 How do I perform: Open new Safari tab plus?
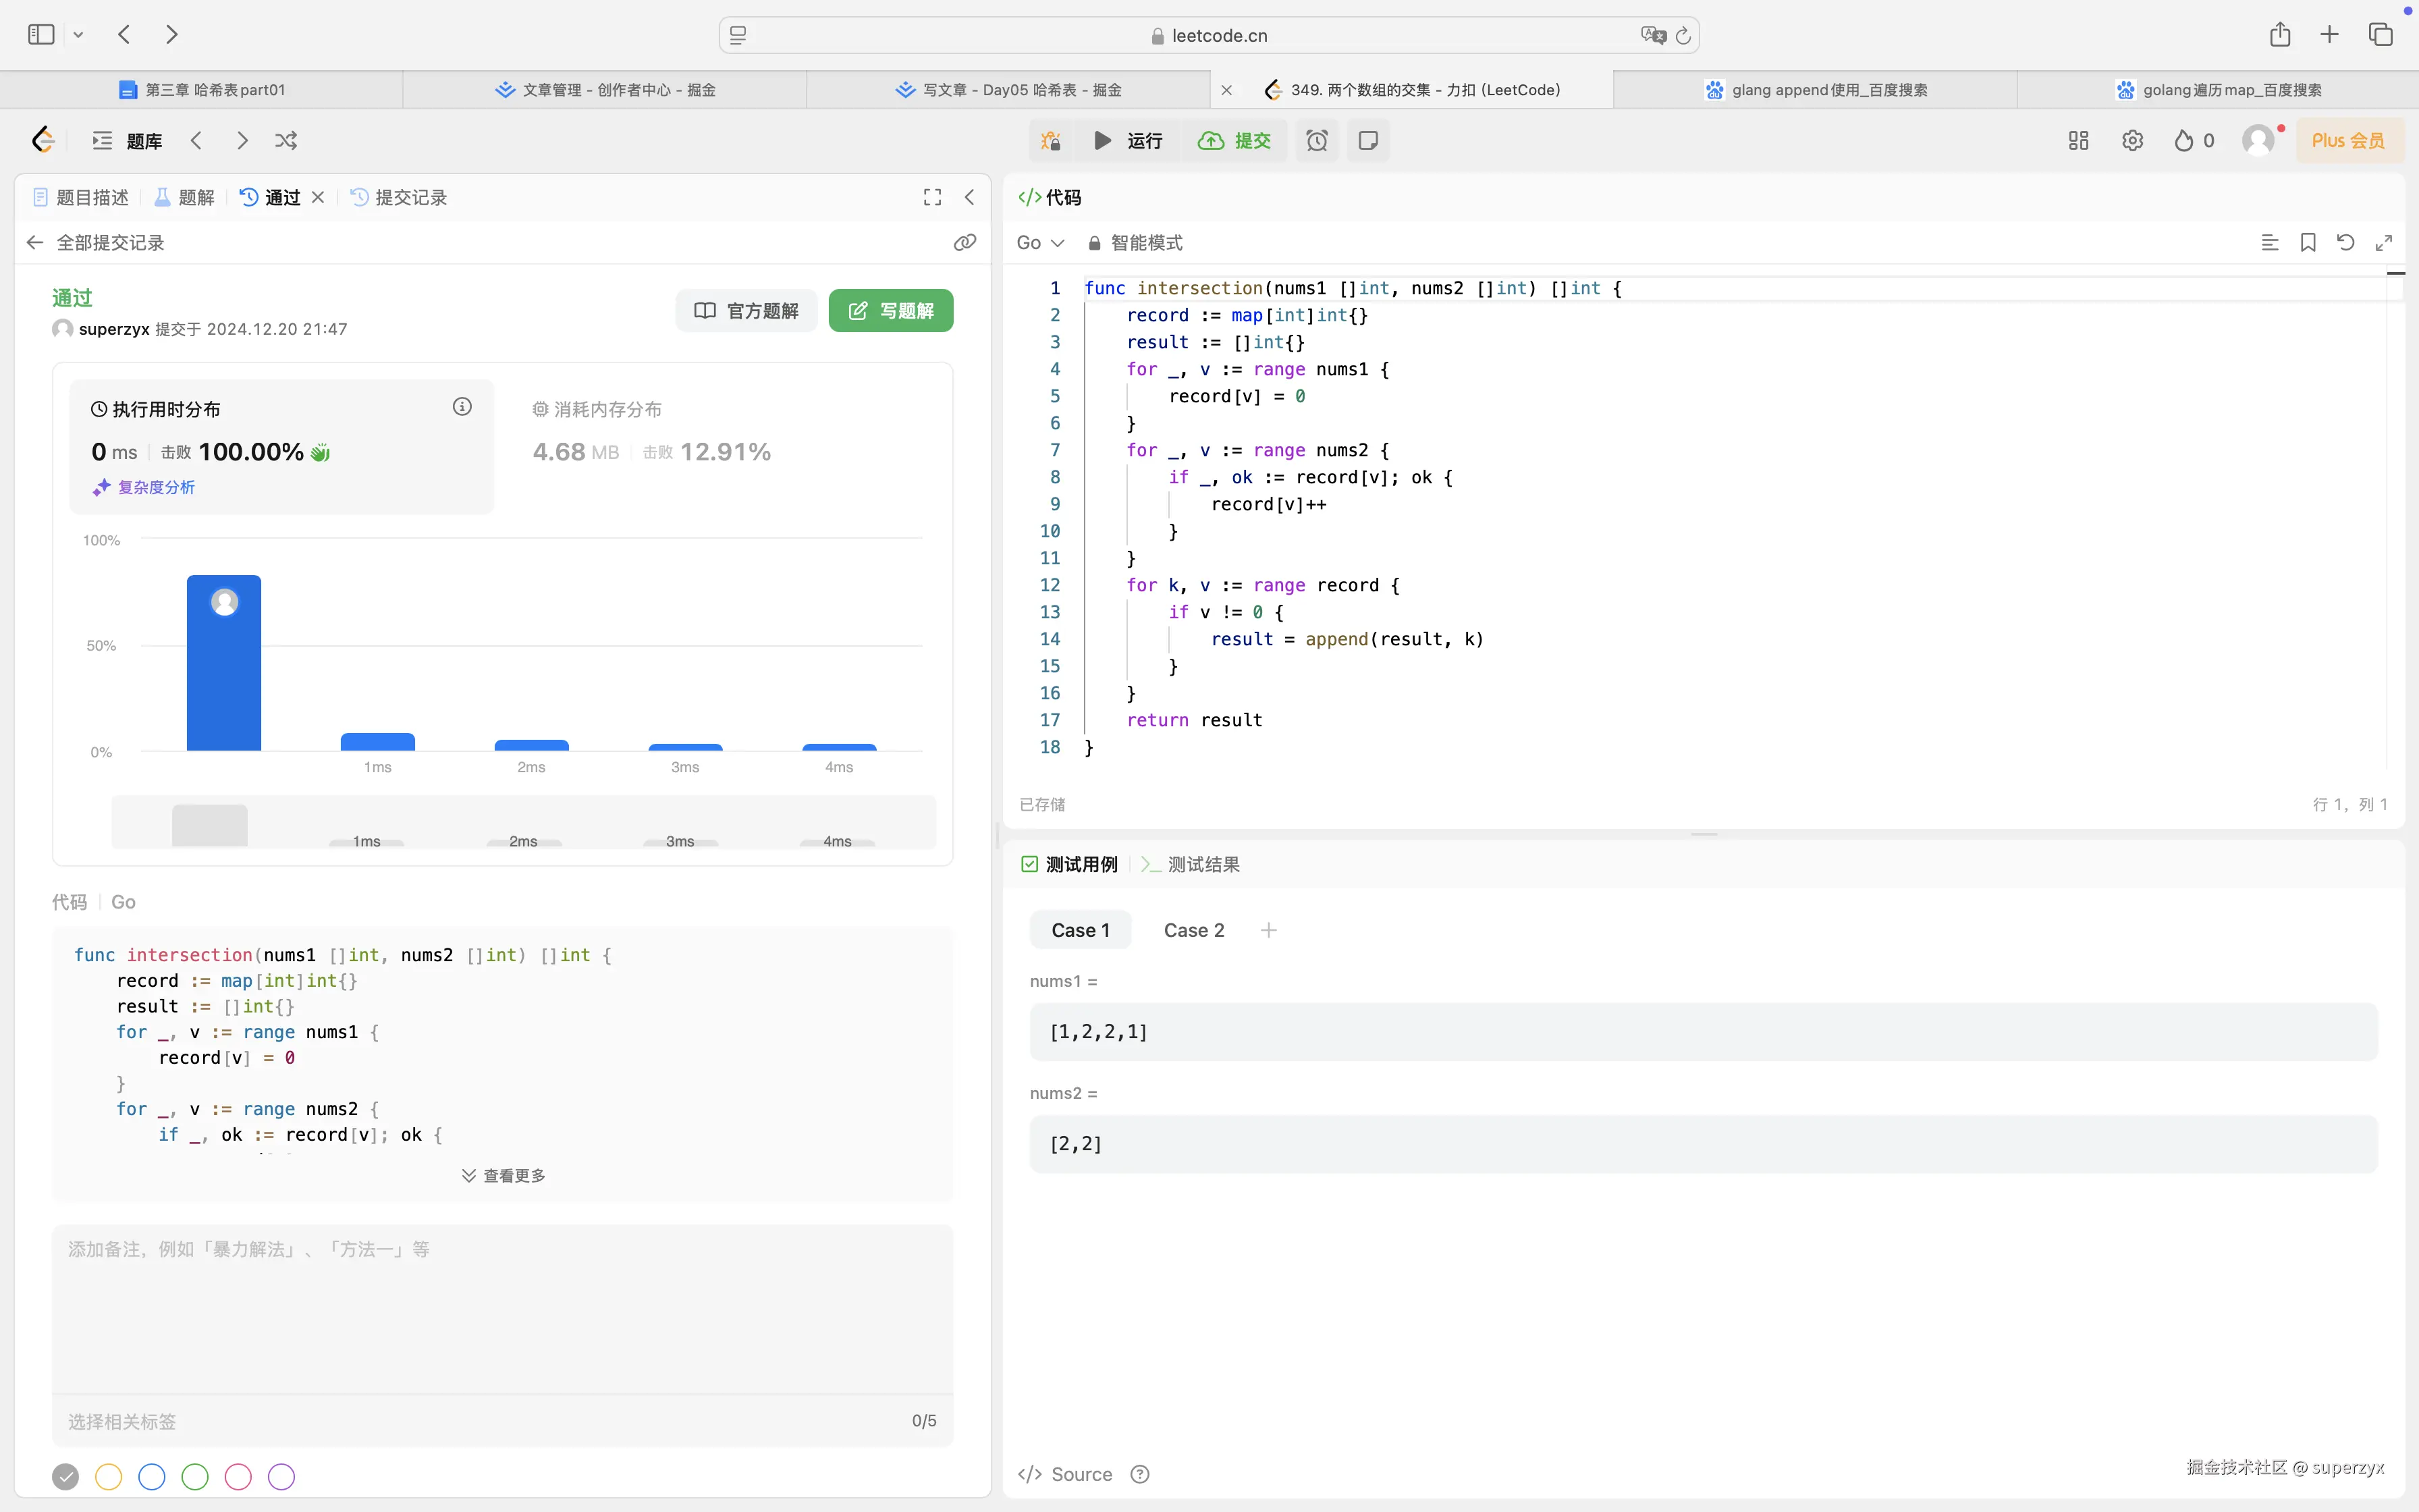[x=2330, y=35]
